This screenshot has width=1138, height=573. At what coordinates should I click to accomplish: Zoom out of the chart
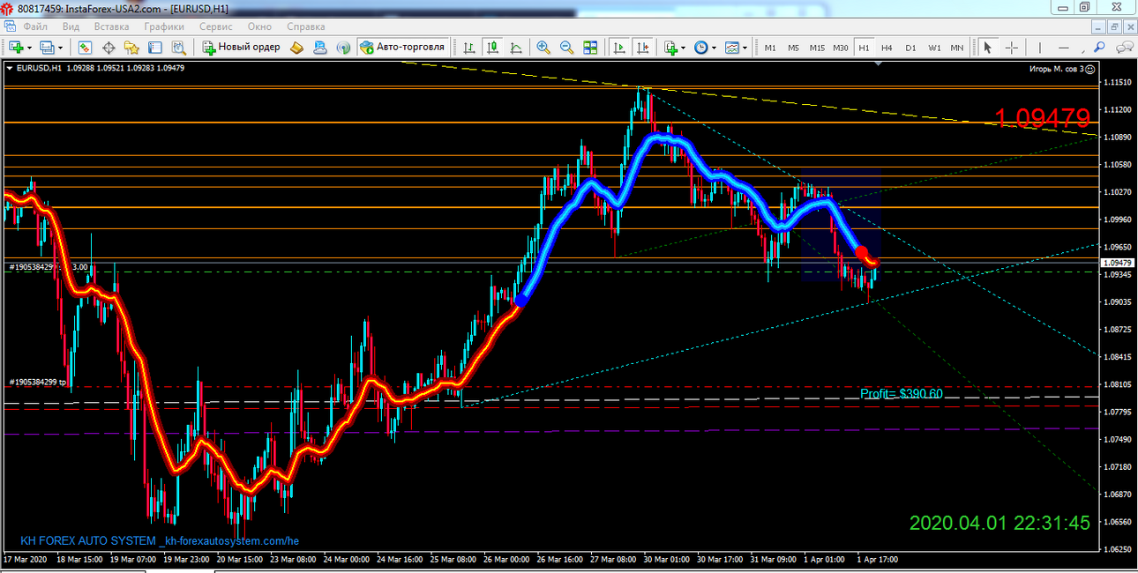566,47
